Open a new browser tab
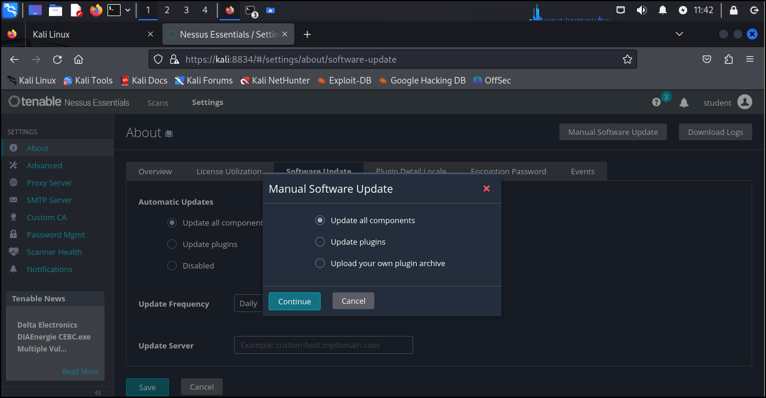Viewport: 766px width, 398px height. pos(307,35)
